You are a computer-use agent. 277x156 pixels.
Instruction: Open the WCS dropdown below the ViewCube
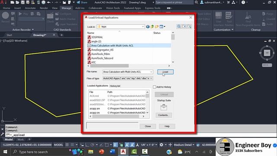pyautogui.click(x=267, y=65)
